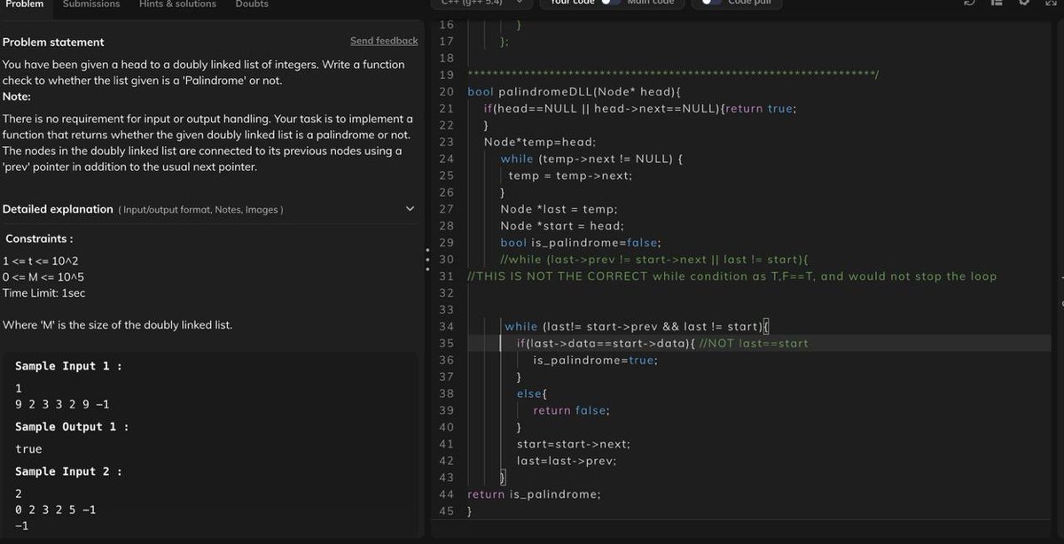Click the 'bool palindromeDLL(Node* head){' code line

pos(574,91)
